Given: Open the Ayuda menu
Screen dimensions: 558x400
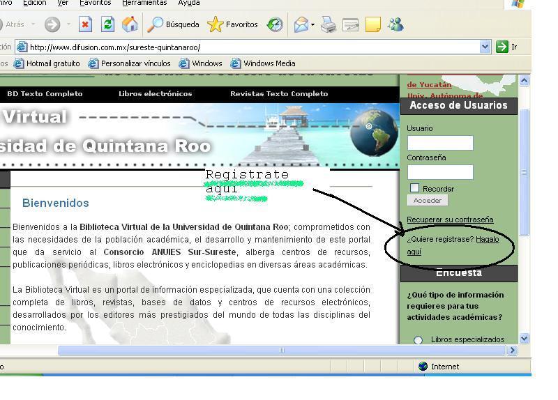Looking at the screenshot, I should pos(188,3).
